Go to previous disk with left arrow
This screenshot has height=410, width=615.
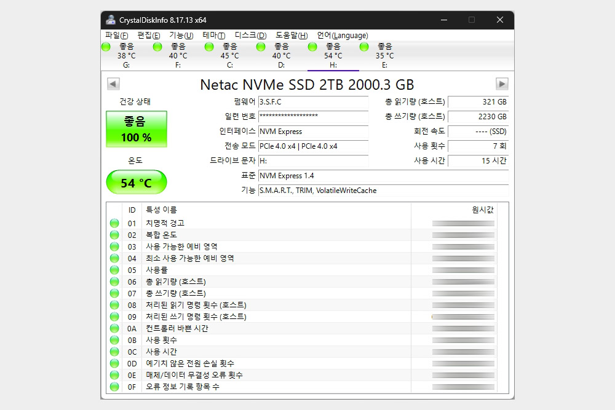pyautogui.click(x=113, y=84)
